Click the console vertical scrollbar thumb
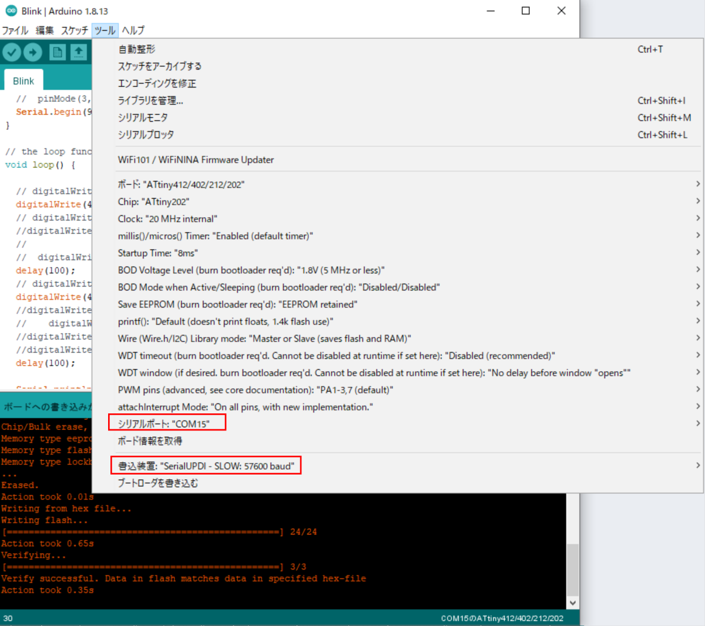Screen dimensions: 705x626 click(x=573, y=570)
